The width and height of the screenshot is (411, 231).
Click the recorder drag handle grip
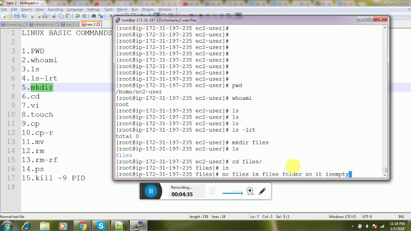coord(212,191)
